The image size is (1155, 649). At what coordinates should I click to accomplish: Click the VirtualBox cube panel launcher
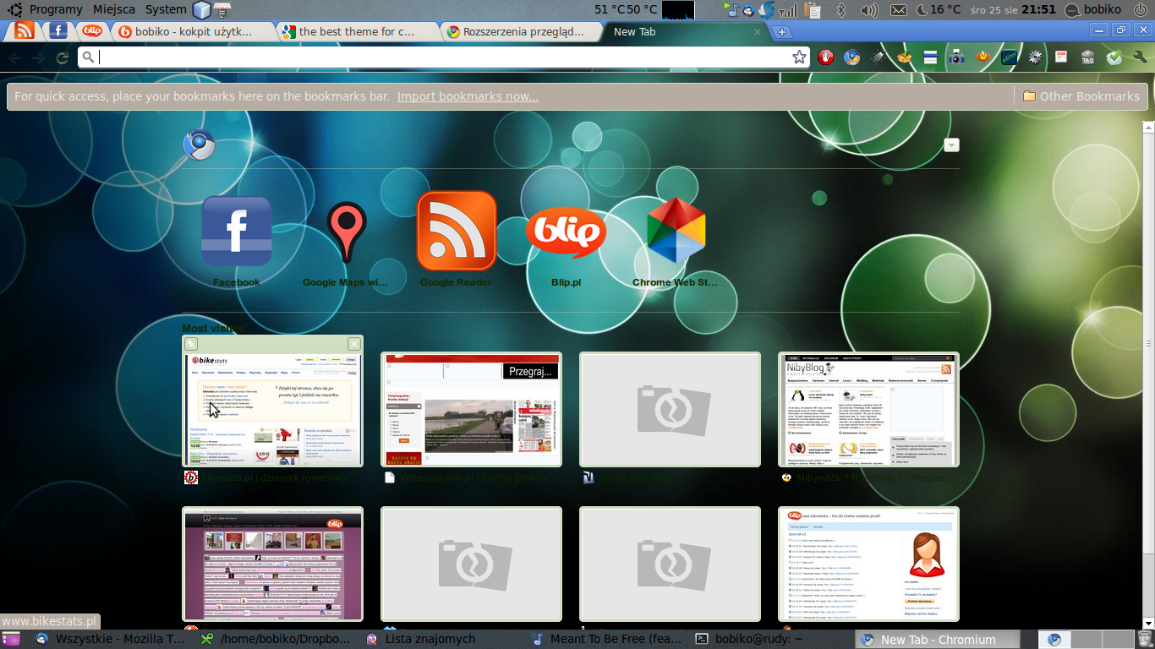click(x=201, y=10)
